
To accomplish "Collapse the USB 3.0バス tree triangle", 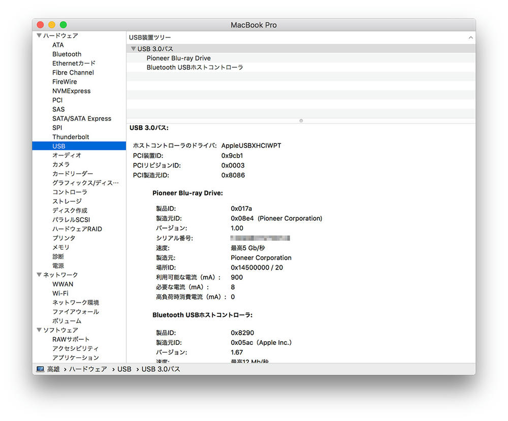I will click(x=133, y=49).
